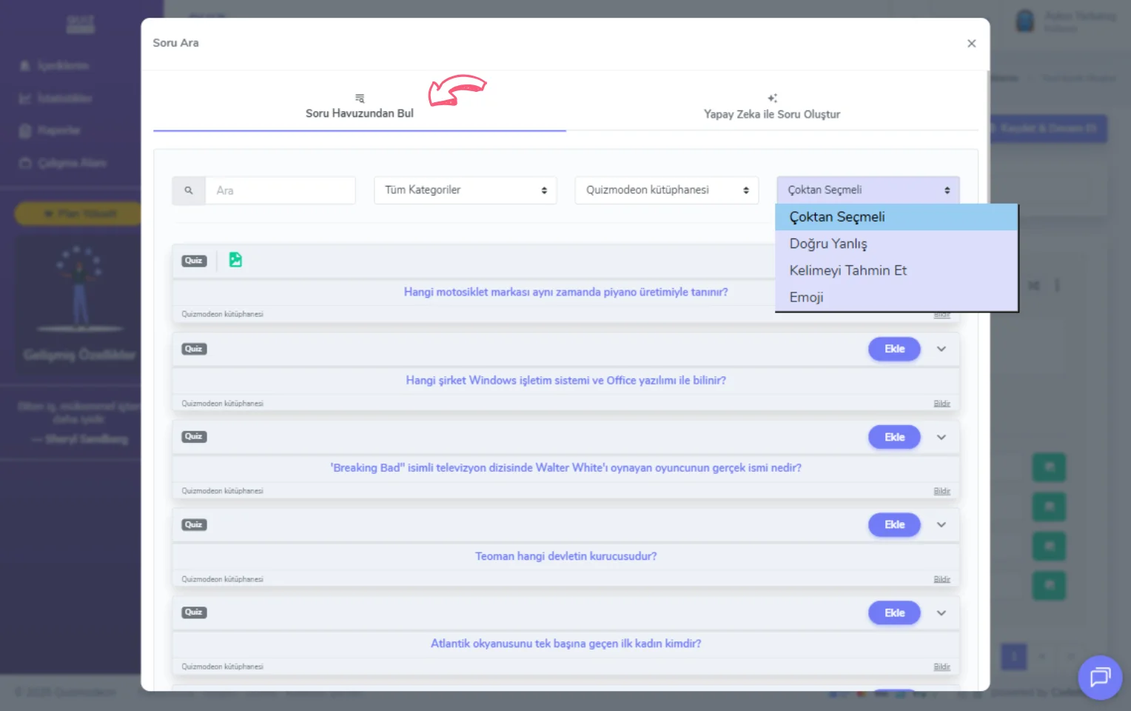Click the green image file icon
1131x711 pixels.
coord(235,260)
